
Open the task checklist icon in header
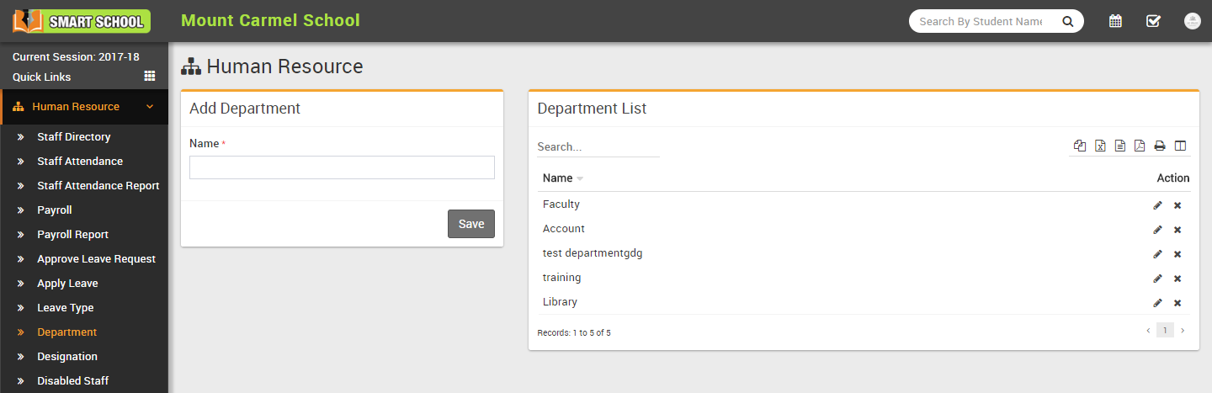pos(1153,21)
